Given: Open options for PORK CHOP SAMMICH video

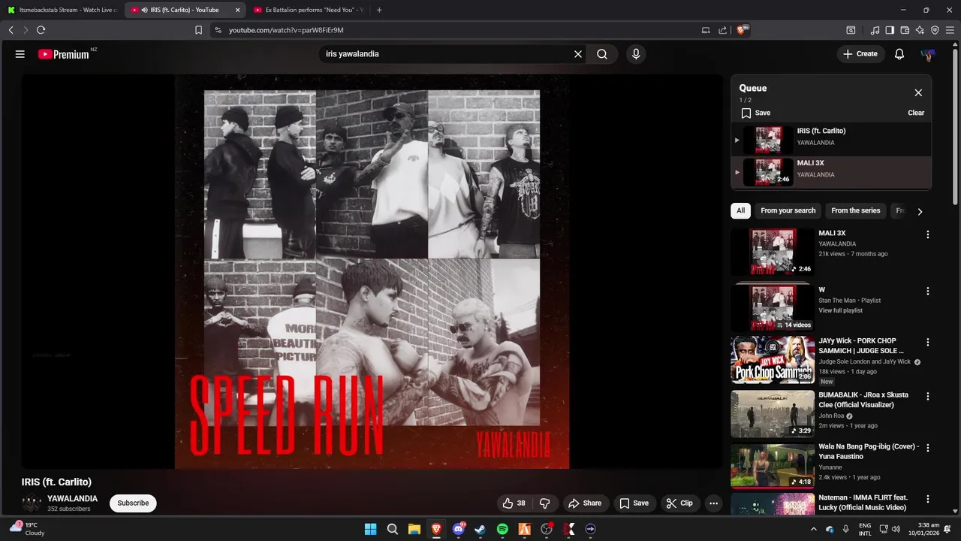Looking at the screenshot, I should (x=928, y=342).
